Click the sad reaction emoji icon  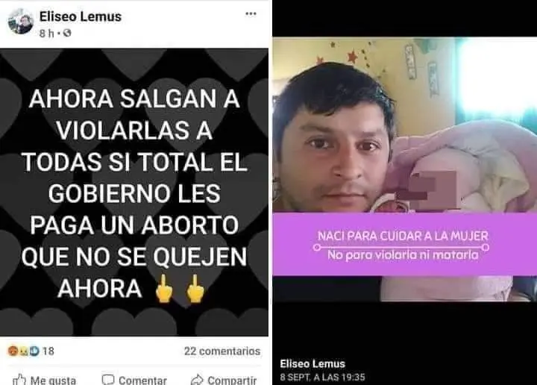[x=24, y=351]
